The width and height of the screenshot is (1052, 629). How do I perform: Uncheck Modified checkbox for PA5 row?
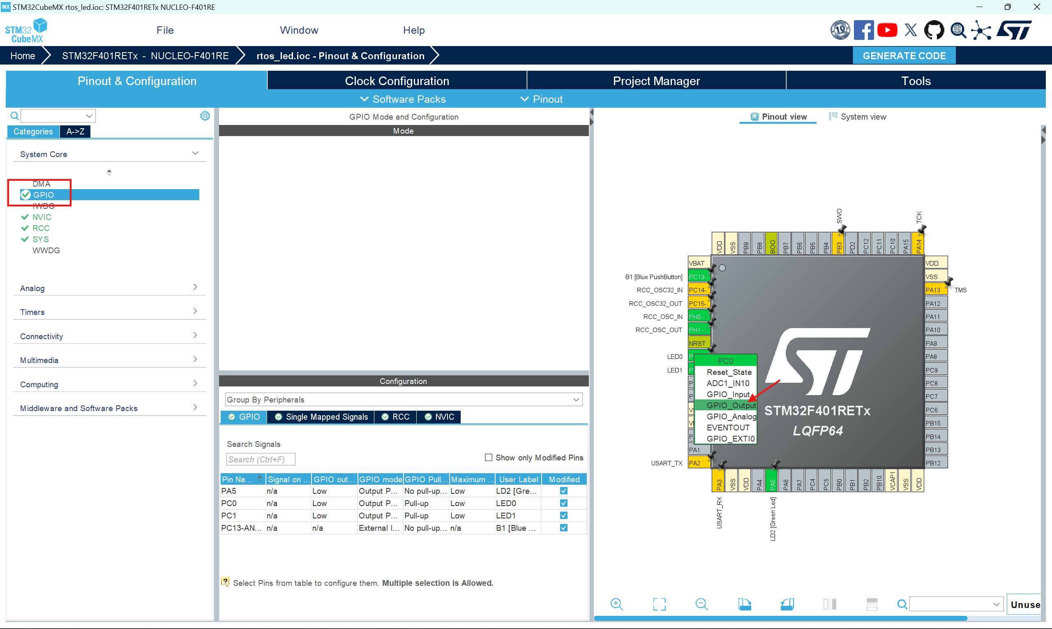(563, 491)
